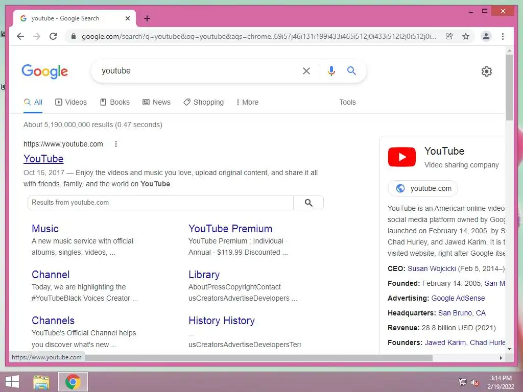Submit search with the blue magnifier icon
Image resolution: width=523 pixels, height=392 pixels.
pyautogui.click(x=351, y=70)
